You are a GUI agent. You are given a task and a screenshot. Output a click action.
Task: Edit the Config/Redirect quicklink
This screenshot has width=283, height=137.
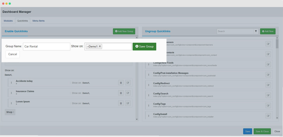(x=268, y=85)
